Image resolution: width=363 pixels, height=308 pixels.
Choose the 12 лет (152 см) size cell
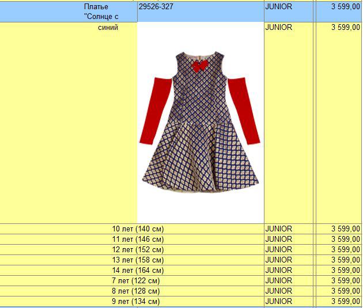(138, 249)
